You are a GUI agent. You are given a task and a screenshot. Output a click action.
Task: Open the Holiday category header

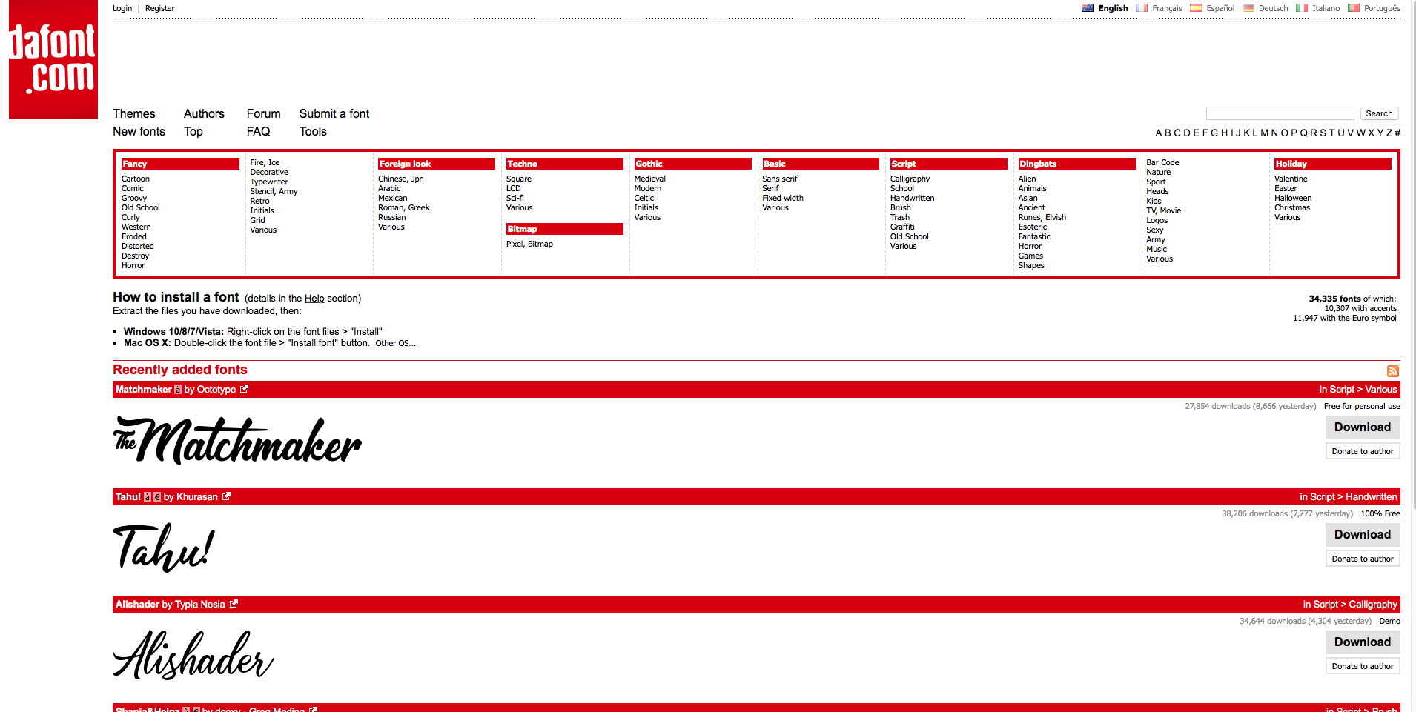(x=1332, y=164)
